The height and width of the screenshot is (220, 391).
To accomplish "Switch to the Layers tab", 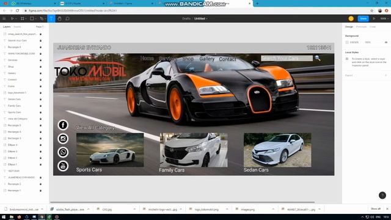I will point(7,27).
